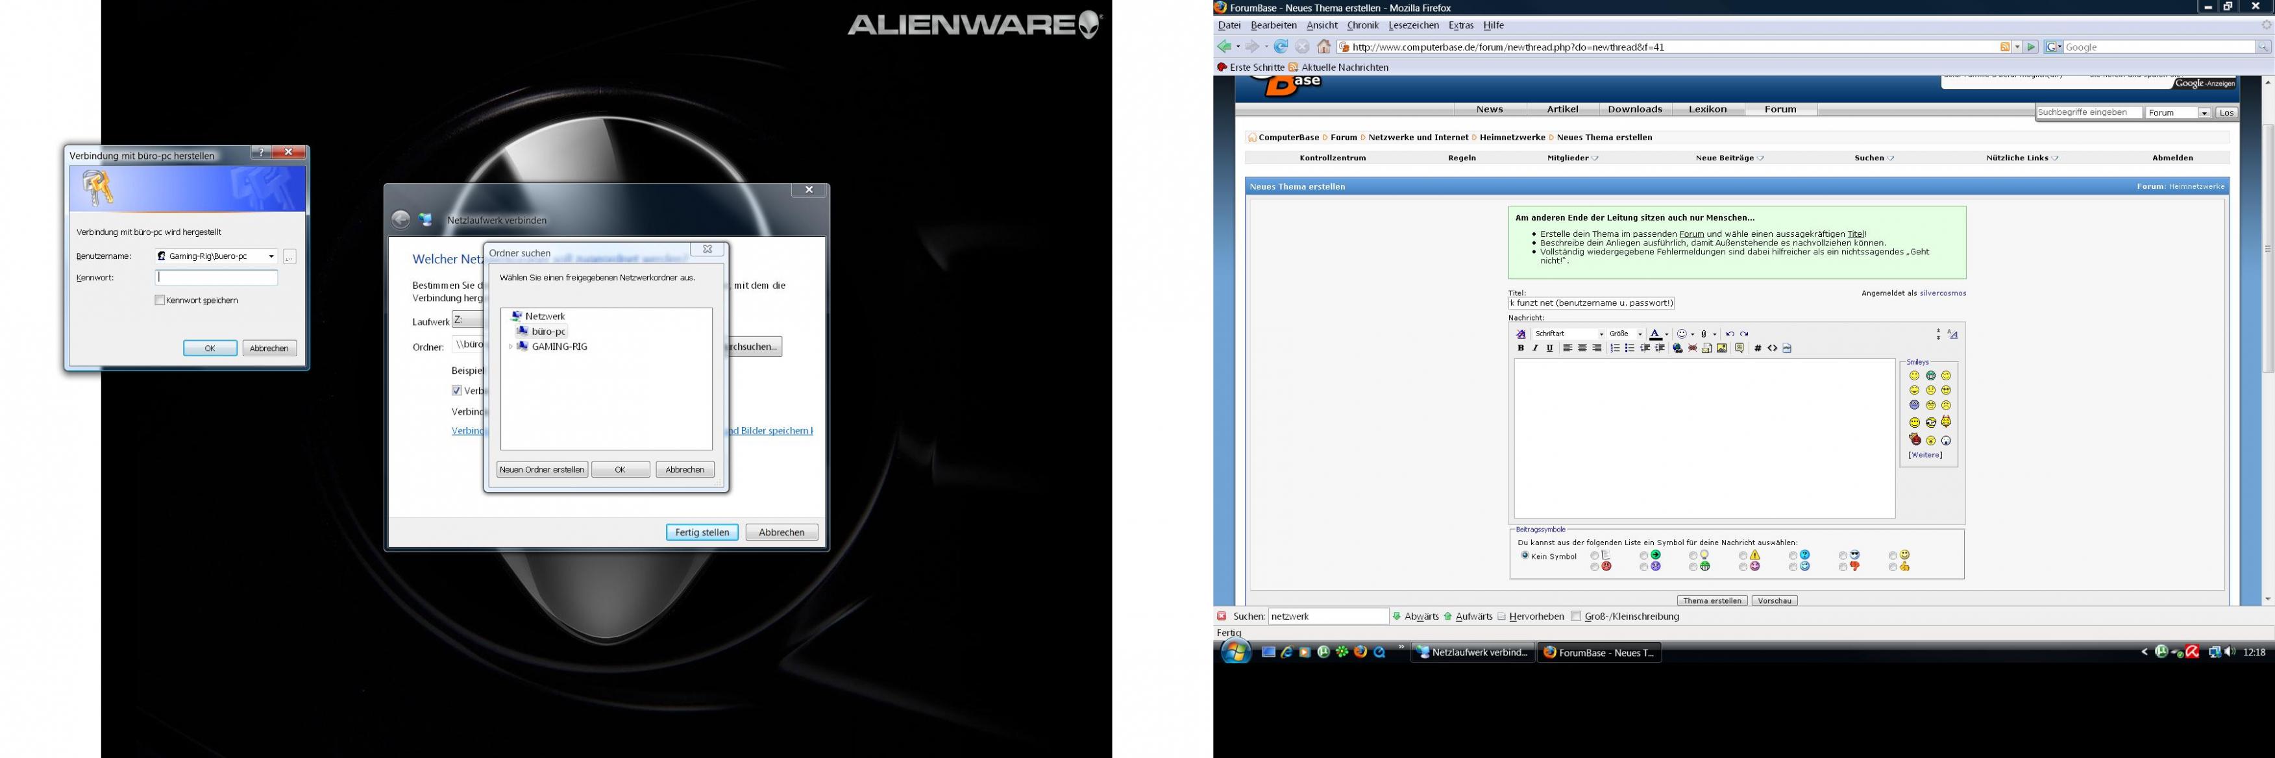
Task: Enable Groß-/Kleinschreibung checkbox in find bar
Action: coord(1577,617)
